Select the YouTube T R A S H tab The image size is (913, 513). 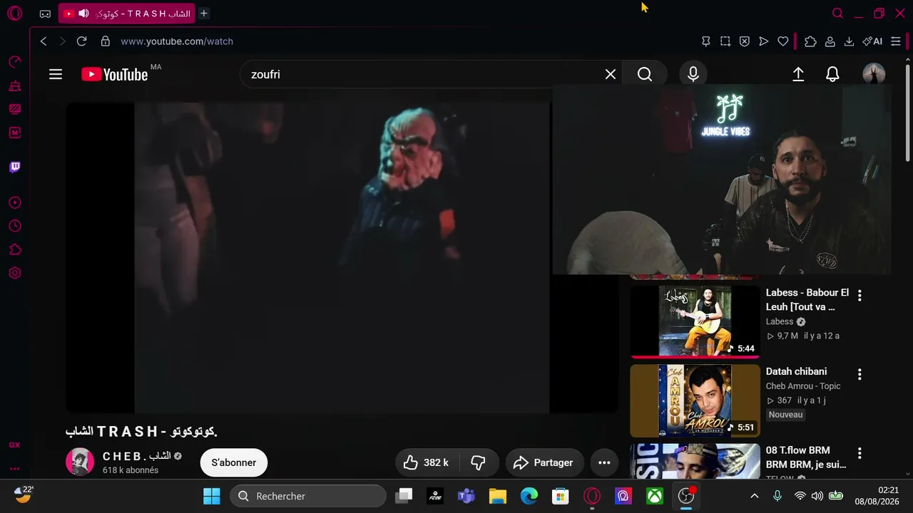pos(127,14)
